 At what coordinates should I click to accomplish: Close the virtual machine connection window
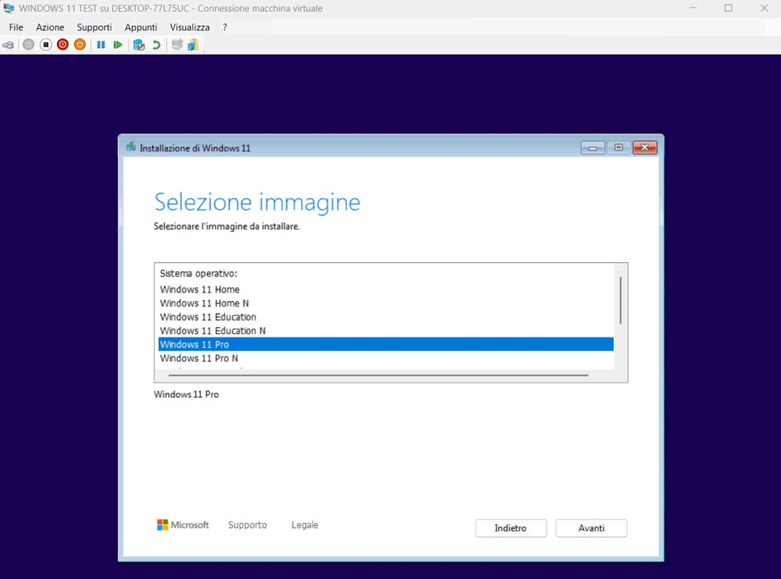[x=764, y=8]
